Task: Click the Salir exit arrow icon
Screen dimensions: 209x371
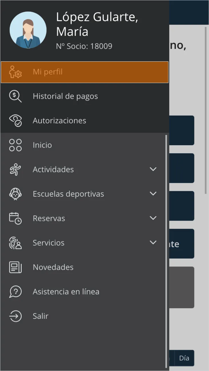Action: coord(15,316)
